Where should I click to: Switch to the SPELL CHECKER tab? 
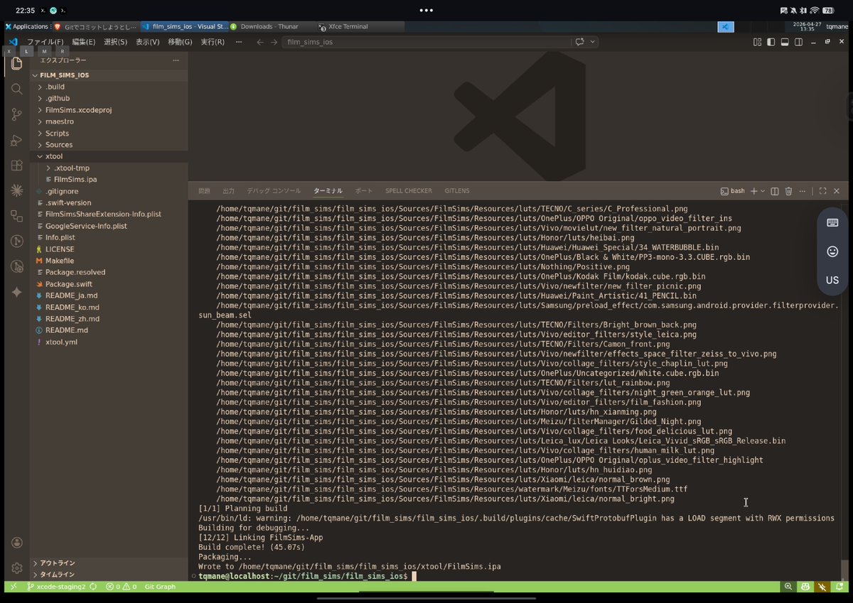coord(409,191)
